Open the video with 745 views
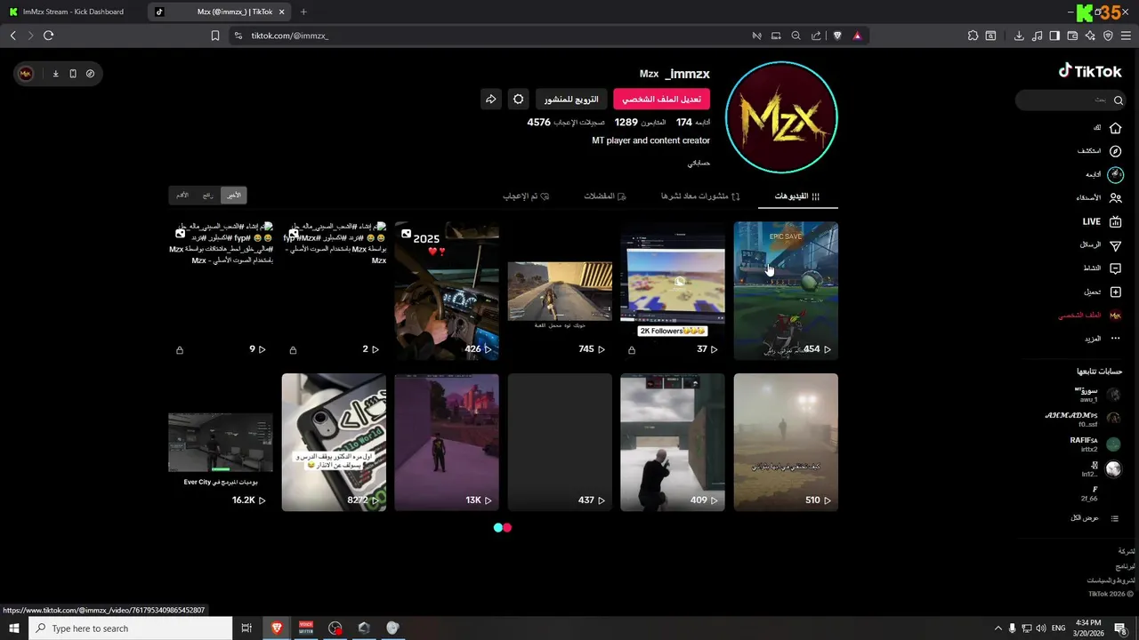 click(560, 291)
